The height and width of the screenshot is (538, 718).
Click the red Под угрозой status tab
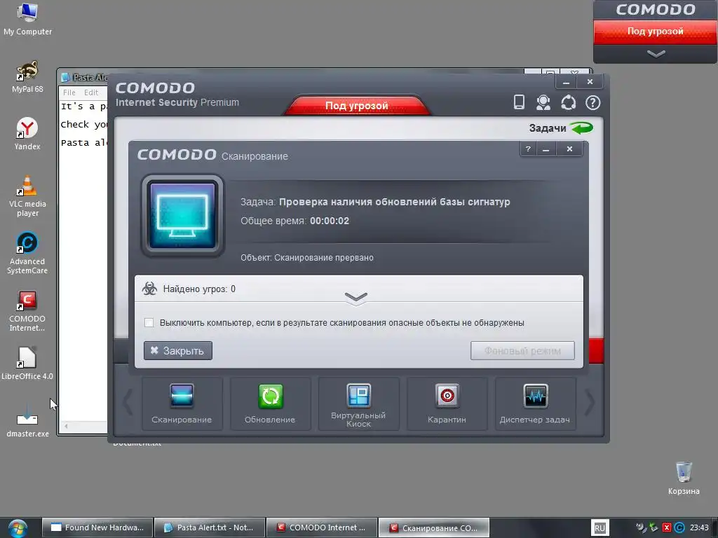(357, 106)
